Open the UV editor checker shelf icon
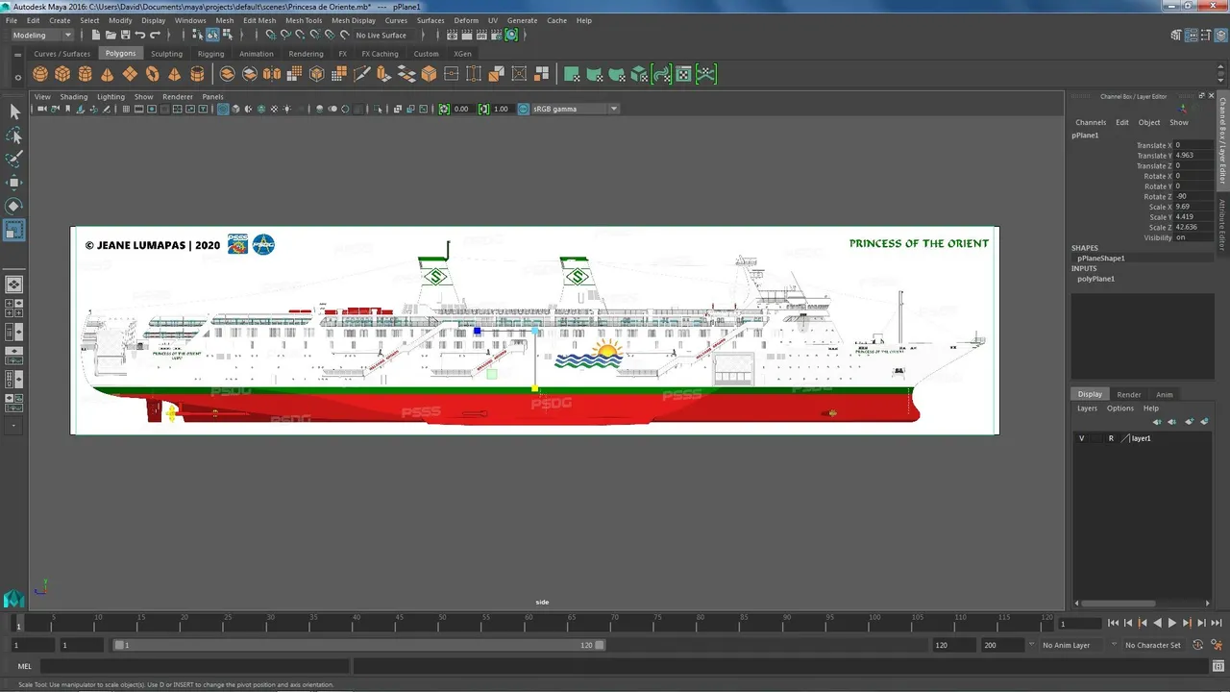Image resolution: width=1230 pixels, height=692 pixels. 683,74
